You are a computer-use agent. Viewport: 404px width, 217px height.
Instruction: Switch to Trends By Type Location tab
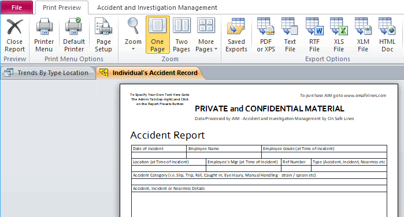[x=48, y=73]
